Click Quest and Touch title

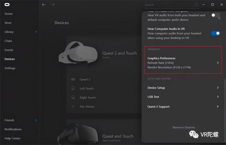point(118,136)
